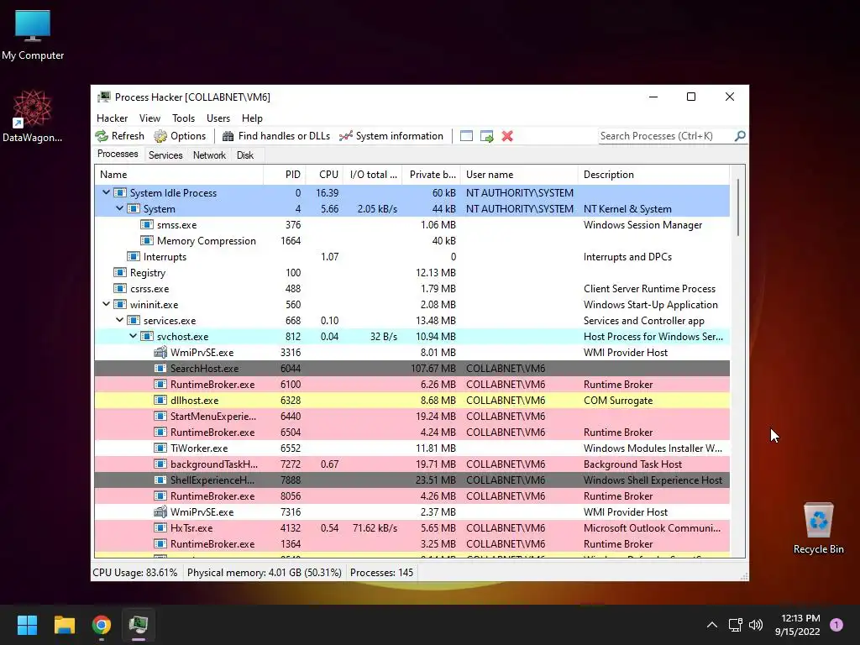The height and width of the screenshot is (645, 860).
Task: Sort by the Description column header
Action: coord(653,175)
